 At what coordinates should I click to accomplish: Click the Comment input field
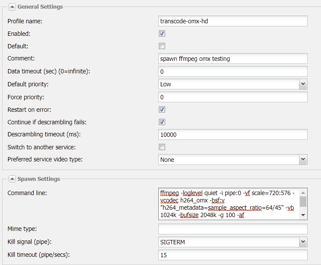click(x=233, y=59)
